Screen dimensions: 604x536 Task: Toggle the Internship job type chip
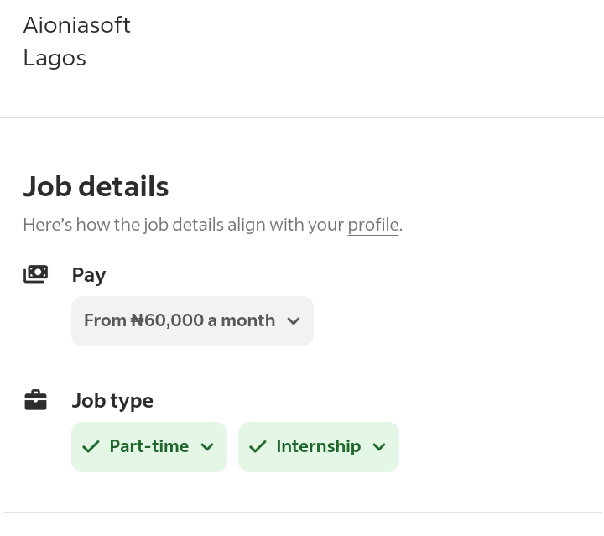click(319, 447)
